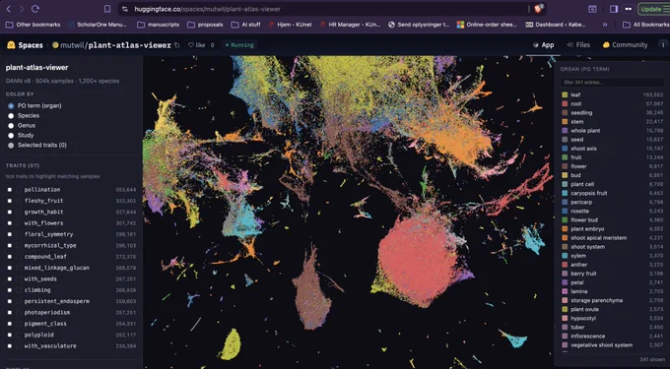670x369 pixels.
Task: Tick the with_flowers trait checkbox
Action: click(10, 223)
